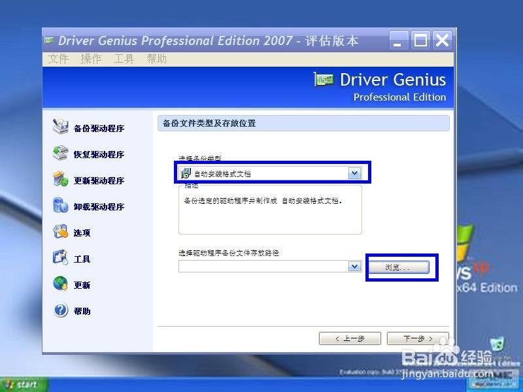Select 选项 sidebar label
The width and height of the screenshot is (523, 392).
click(82, 233)
